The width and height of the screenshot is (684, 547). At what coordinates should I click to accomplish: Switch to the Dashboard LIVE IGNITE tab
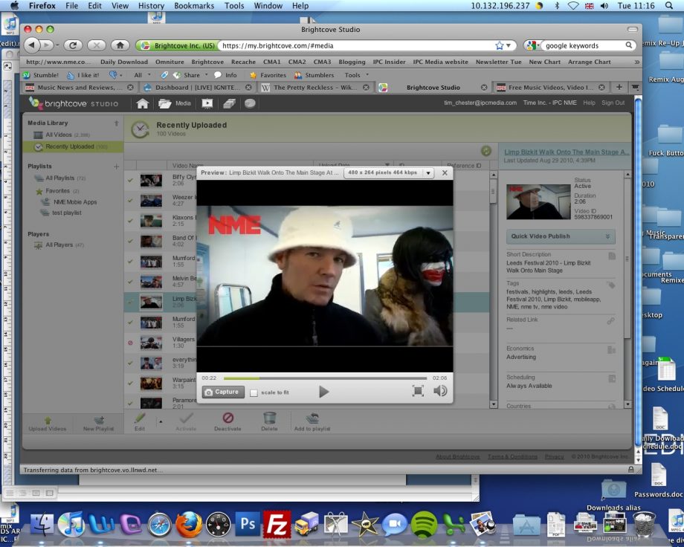197,87
